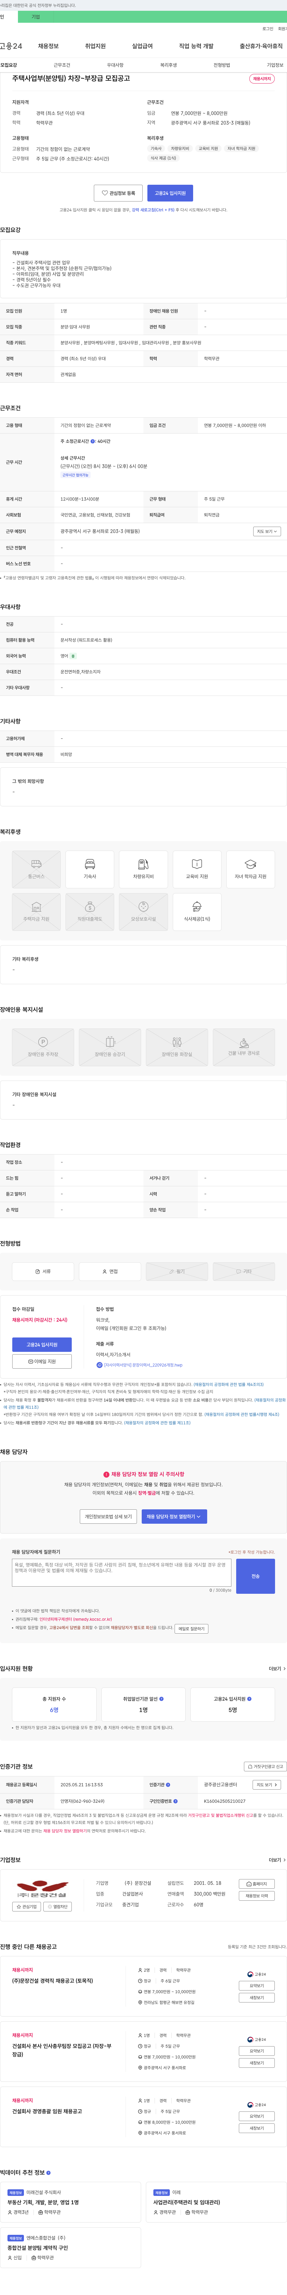Image resolution: width=287 pixels, height=2295 pixels.
Task: Click 로그인 link at top right
Action: pos(268,28)
